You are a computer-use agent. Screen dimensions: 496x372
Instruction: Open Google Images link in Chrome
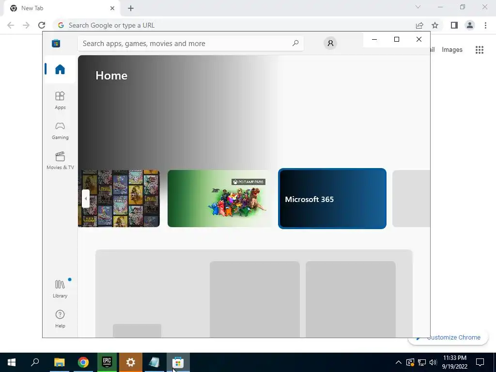452,50
